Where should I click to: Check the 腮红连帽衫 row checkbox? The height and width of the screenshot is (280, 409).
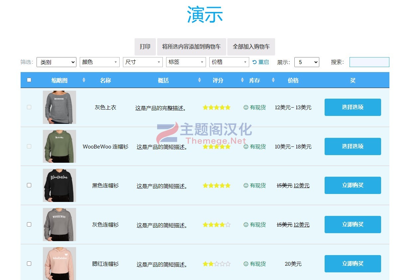29,263
